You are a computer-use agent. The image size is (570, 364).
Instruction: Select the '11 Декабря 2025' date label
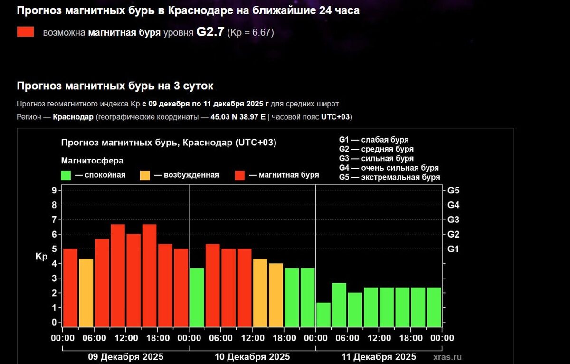point(378,357)
